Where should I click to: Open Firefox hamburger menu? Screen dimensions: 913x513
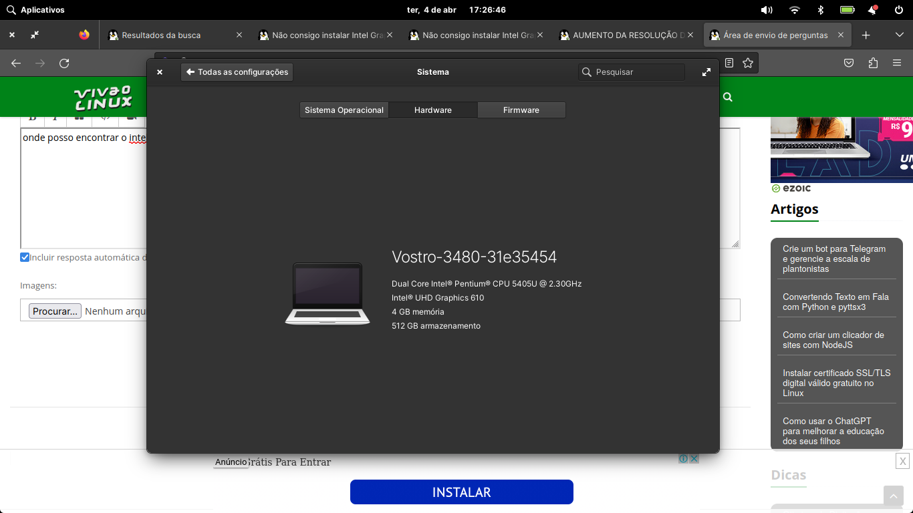(897, 63)
